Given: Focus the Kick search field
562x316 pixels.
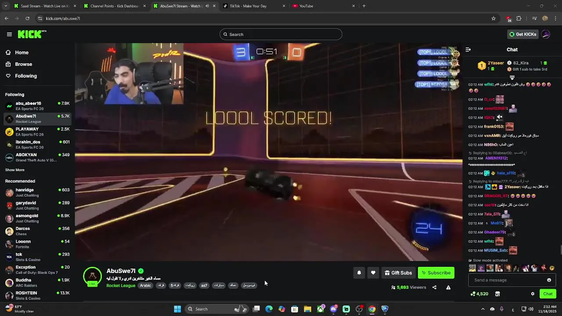Looking at the screenshot, I should click(x=281, y=34).
